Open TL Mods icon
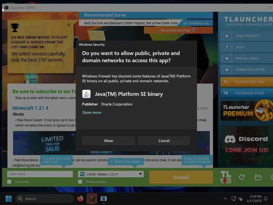 (x=226, y=177)
